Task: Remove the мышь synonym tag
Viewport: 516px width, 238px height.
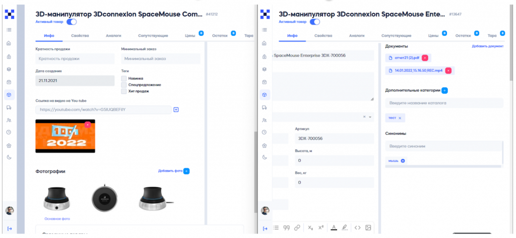Action: [x=403, y=161]
